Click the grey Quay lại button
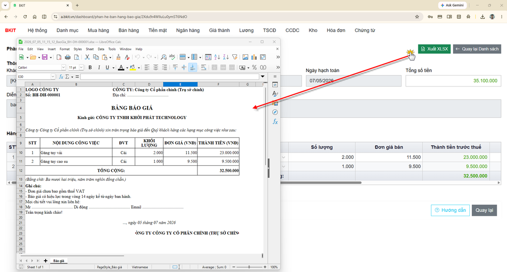 point(484,210)
